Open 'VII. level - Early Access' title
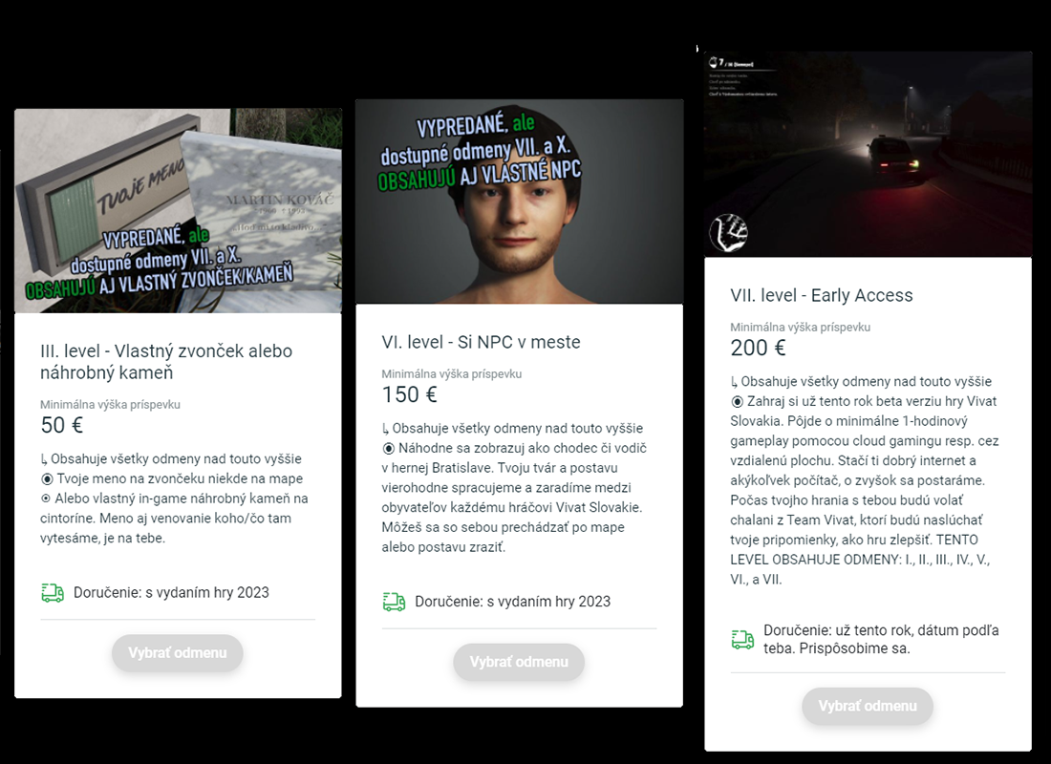 tap(822, 295)
